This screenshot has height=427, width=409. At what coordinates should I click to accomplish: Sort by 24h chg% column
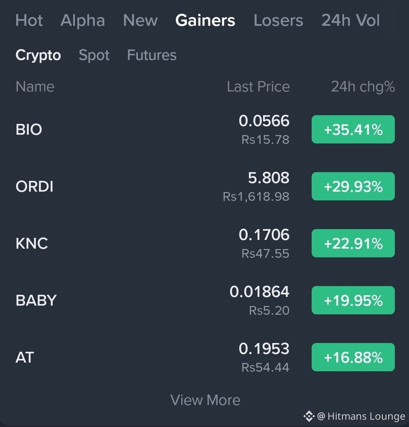pos(363,86)
